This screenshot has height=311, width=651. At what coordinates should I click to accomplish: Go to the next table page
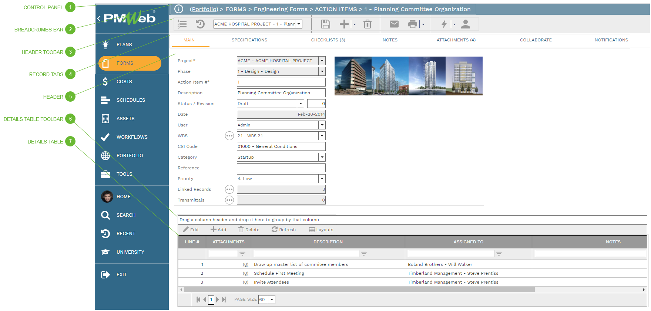[218, 300]
